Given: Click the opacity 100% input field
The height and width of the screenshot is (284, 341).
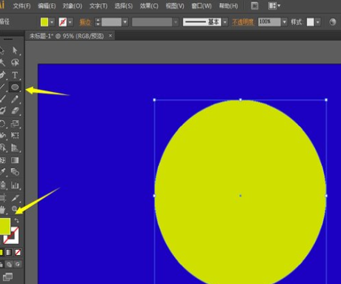Looking at the screenshot, I should (269, 22).
